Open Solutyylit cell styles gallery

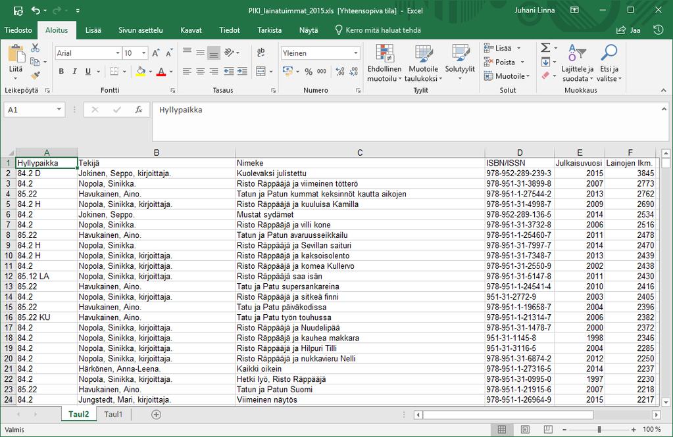(460, 62)
